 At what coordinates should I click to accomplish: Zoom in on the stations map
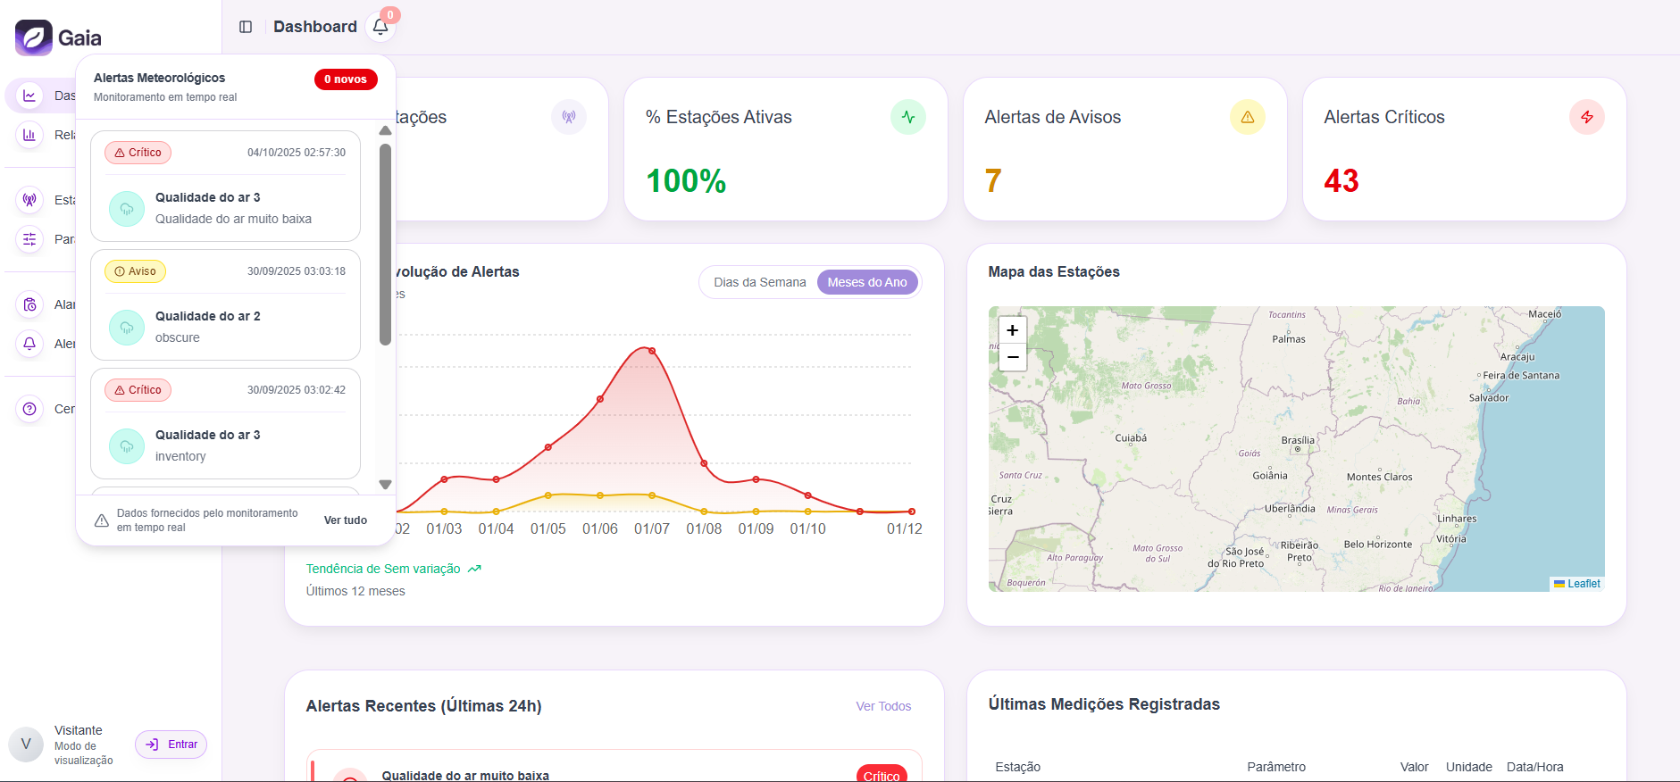[x=1012, y=330]
